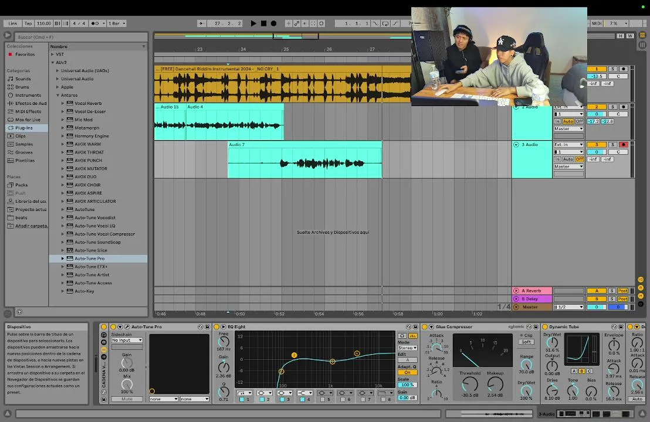Enable EQ Eight band 5 checkbox
Image resolution: width=650 pixels, height=422 pixels.
(x=323, y=400)
